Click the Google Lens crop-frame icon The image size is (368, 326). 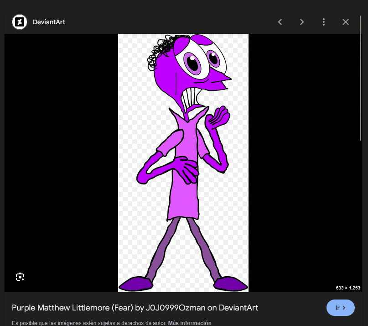coord(20,277)
